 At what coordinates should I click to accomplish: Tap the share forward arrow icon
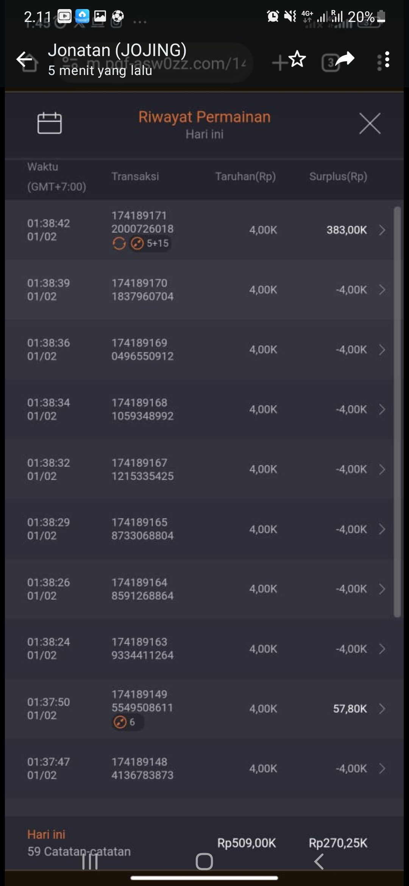(345, 59)
